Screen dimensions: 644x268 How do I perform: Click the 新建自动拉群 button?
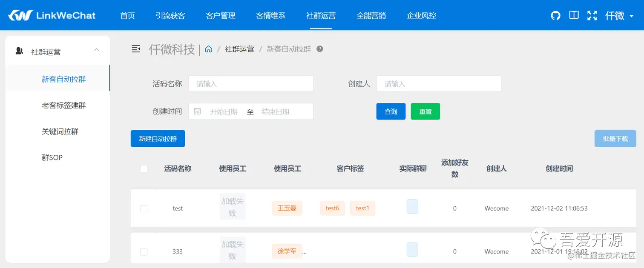(158, 138)
